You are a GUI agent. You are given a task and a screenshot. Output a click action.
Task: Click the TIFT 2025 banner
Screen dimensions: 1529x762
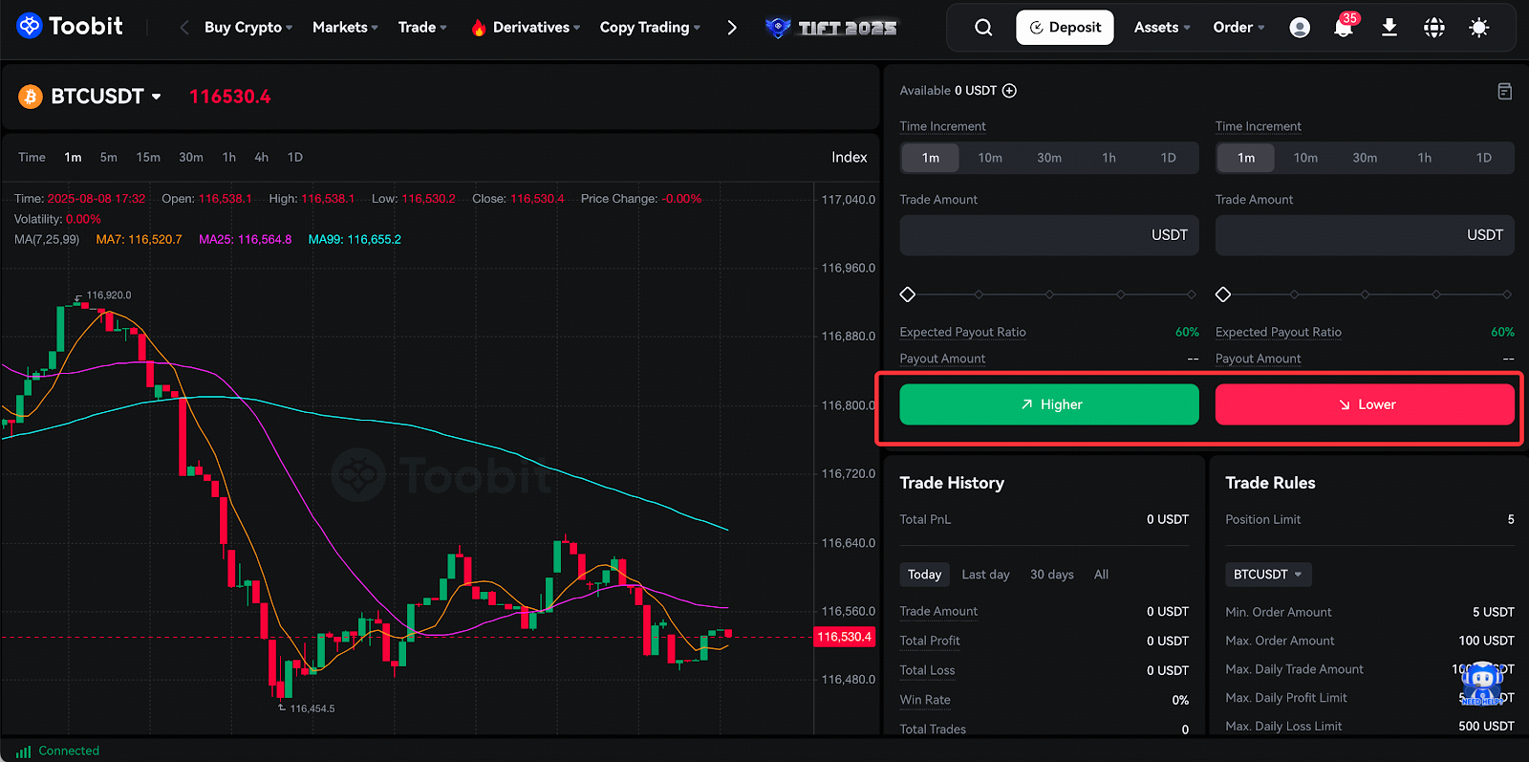point(831,28)
